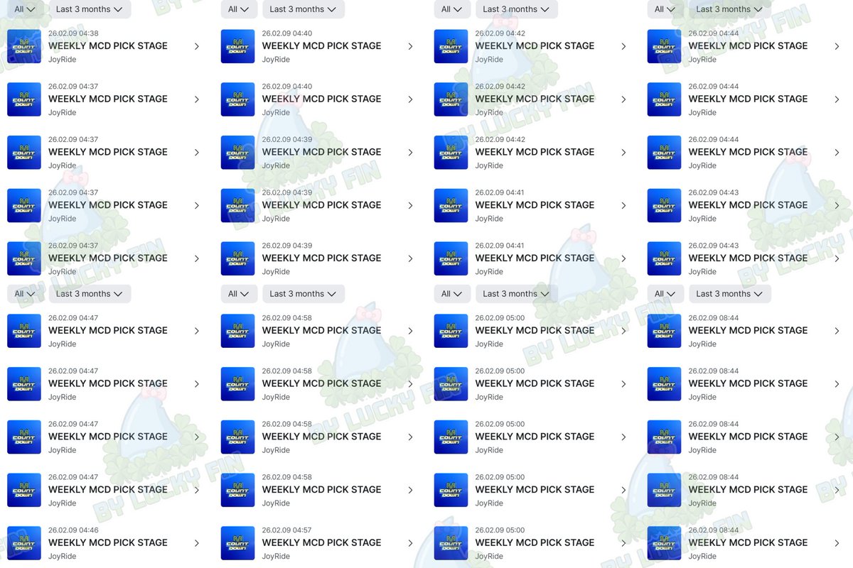Open the All filter heading the 04:42 list
The image size is (853, 568).
point(451,9)
